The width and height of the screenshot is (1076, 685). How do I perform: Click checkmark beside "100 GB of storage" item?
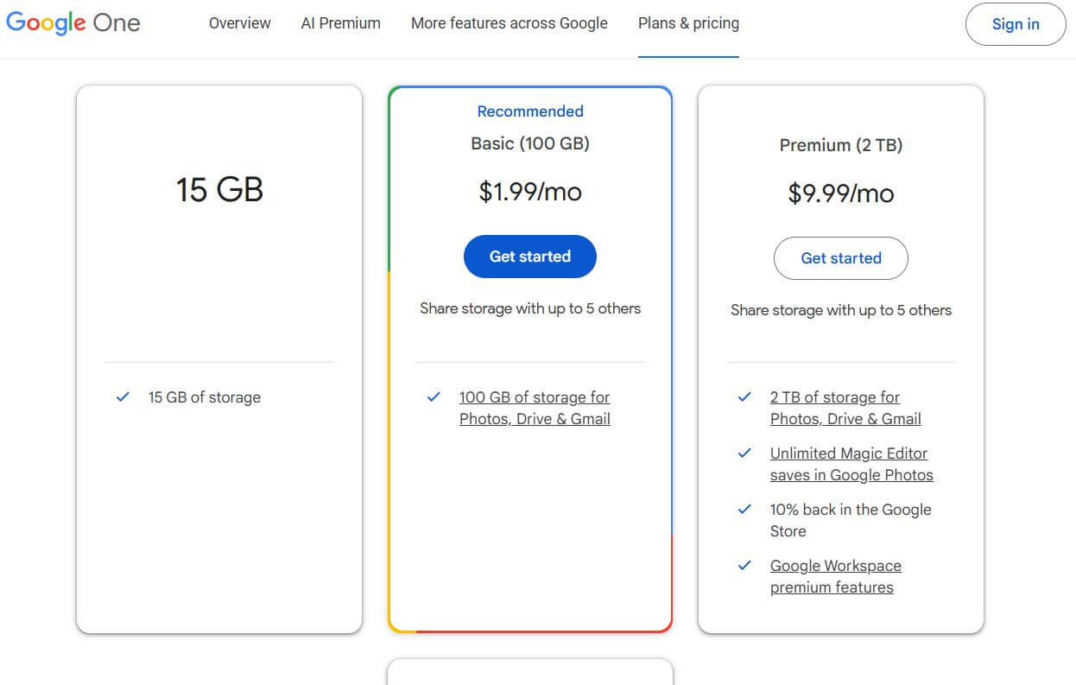pos(433,397)
